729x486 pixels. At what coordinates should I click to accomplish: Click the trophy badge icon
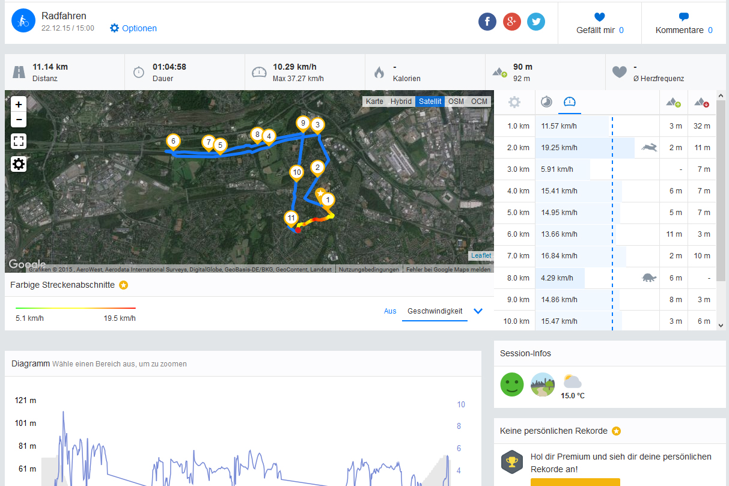pyautogui.click(x=511, y=461)
